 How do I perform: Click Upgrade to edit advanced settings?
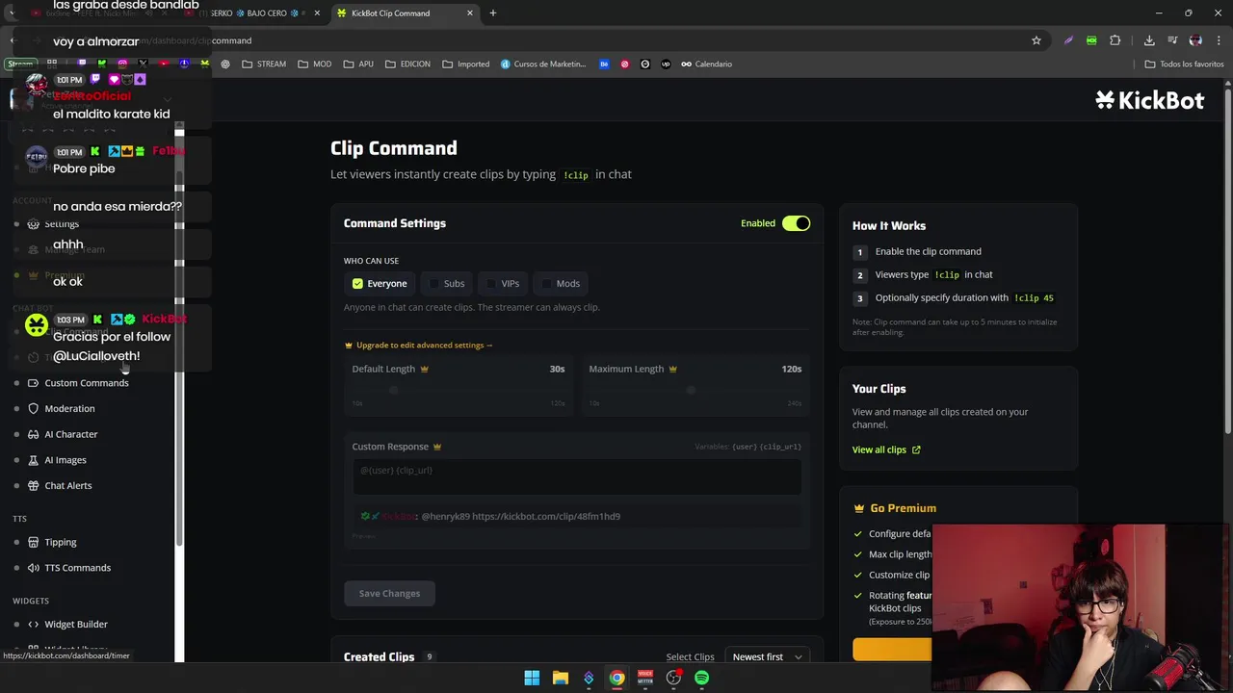pyautogui.click(x=419, y=345)
